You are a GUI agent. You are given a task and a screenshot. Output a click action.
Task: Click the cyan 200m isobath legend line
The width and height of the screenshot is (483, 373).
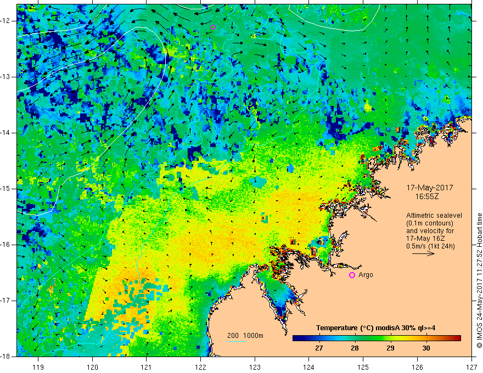tap(237, 341)
